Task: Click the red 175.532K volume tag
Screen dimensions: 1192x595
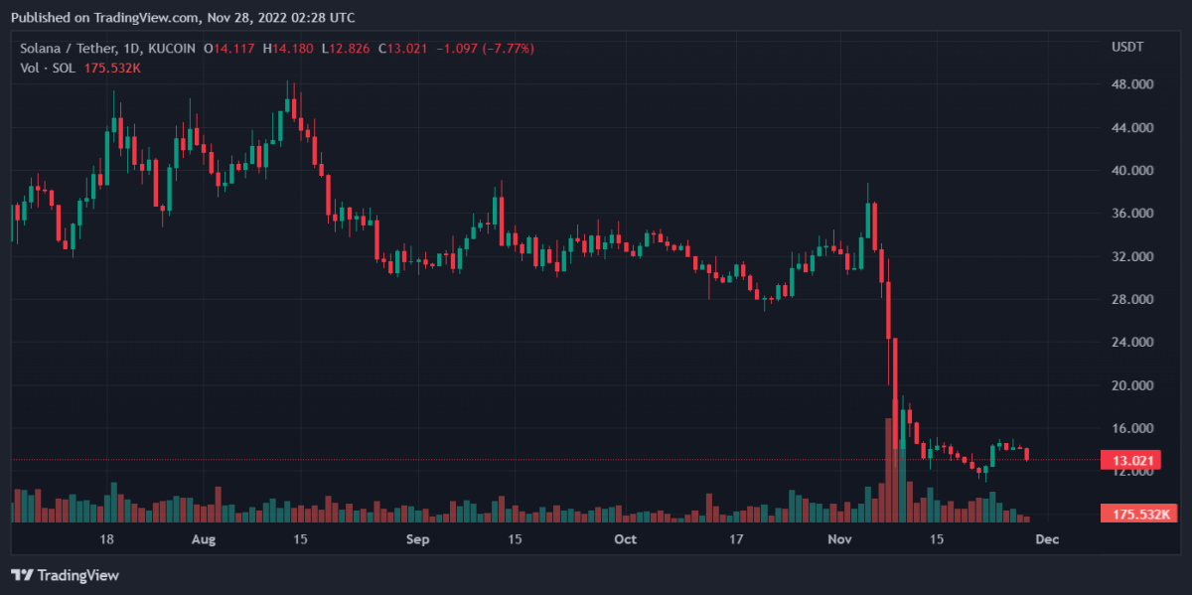Action: (x=1138, y=514)
